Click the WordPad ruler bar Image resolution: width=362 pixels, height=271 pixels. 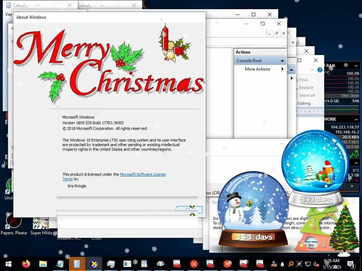[310, 111]
